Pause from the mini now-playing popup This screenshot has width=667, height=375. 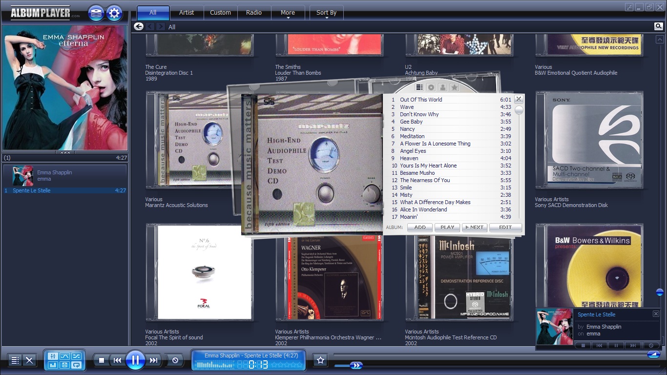(616, 345)
